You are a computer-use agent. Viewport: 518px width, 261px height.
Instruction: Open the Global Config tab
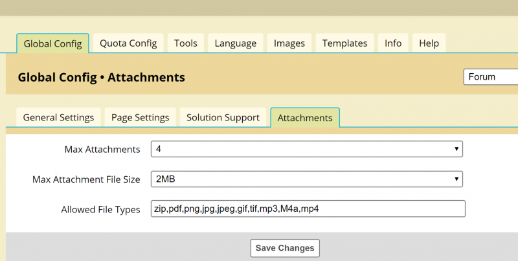[52, 43]
